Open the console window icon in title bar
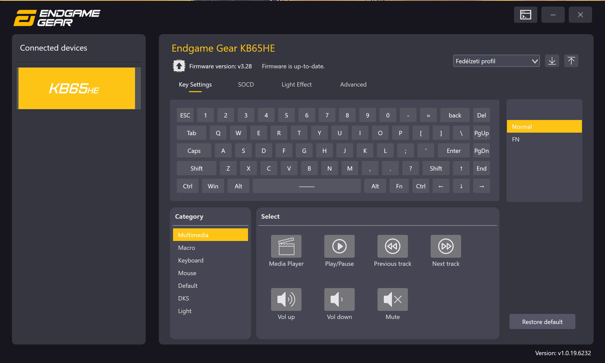The height and width of the screenshot is (363, 605). [x=525, y=15]
